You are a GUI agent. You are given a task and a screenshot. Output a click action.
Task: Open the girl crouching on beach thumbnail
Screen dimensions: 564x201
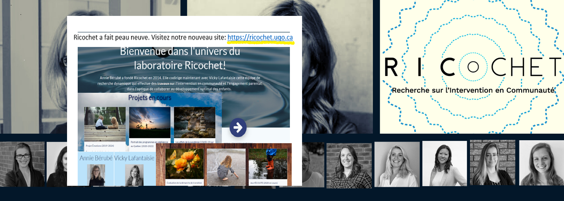pyautogui.click(x=226, y=167)
